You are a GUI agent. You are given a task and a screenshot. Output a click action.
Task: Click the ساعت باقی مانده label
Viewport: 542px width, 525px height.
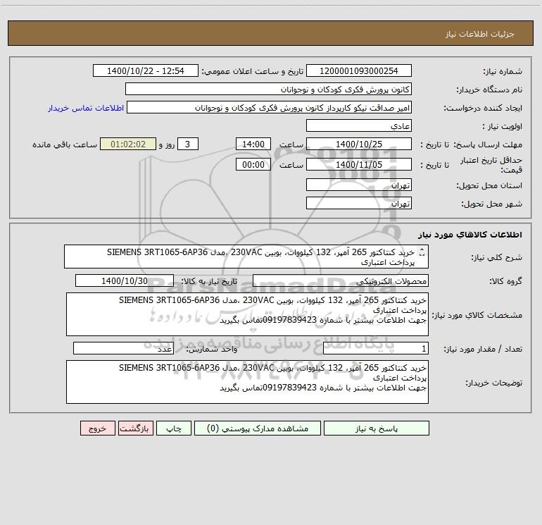click(65, 144)
